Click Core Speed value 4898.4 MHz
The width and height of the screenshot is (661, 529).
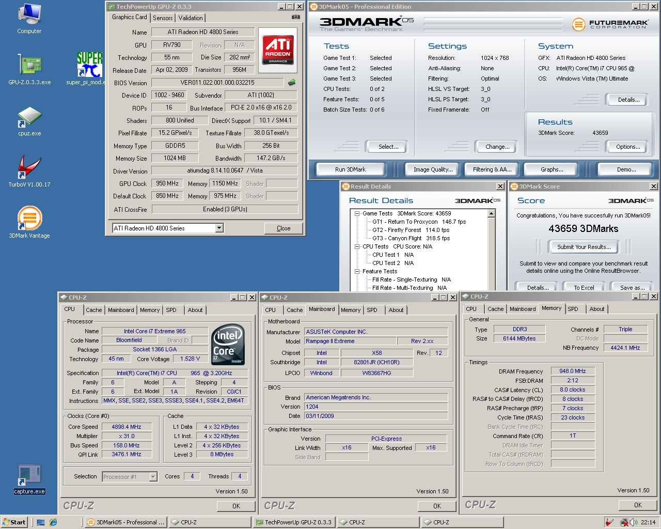point(127,427)
